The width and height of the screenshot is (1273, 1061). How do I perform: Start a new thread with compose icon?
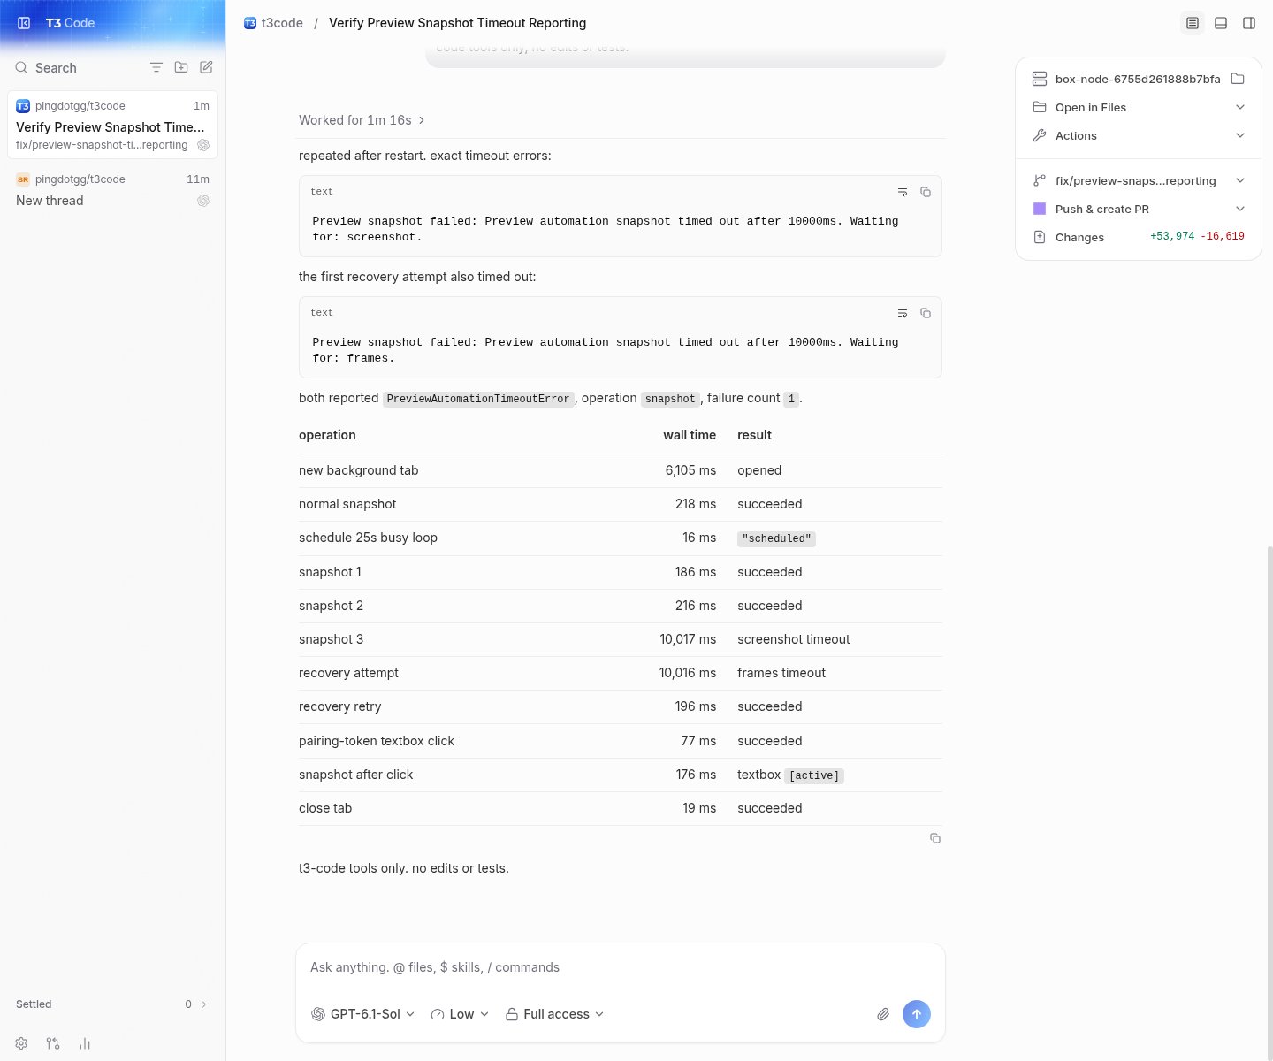tap(206, 67)
